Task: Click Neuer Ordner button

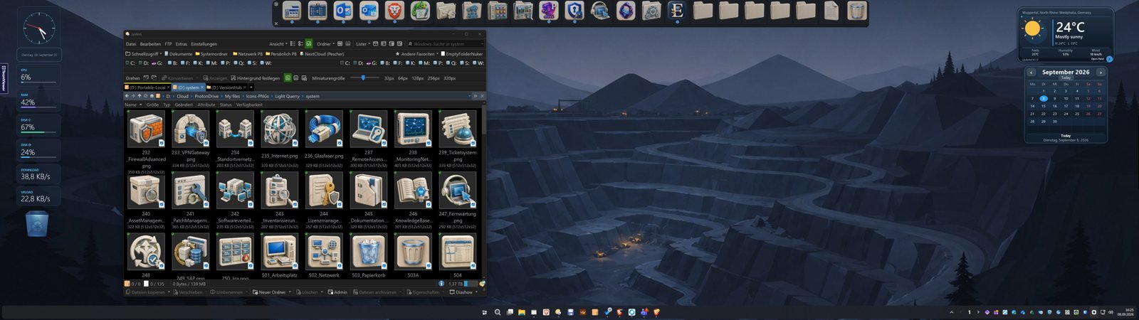Action: click(x=272, y=292)
